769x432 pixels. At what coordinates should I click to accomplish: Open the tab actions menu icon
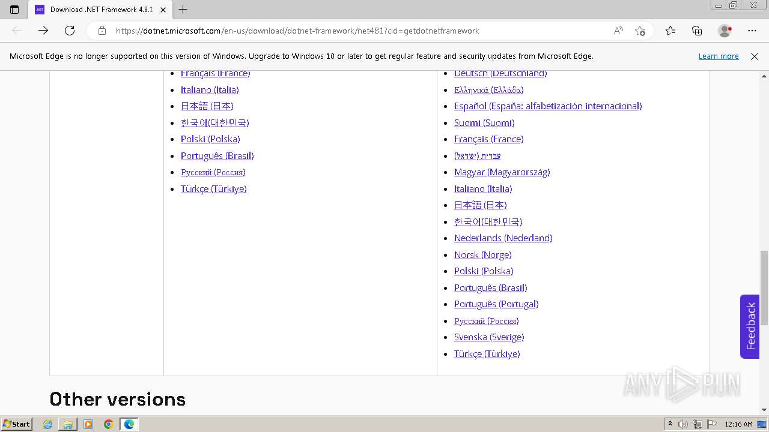pos(14,10)
